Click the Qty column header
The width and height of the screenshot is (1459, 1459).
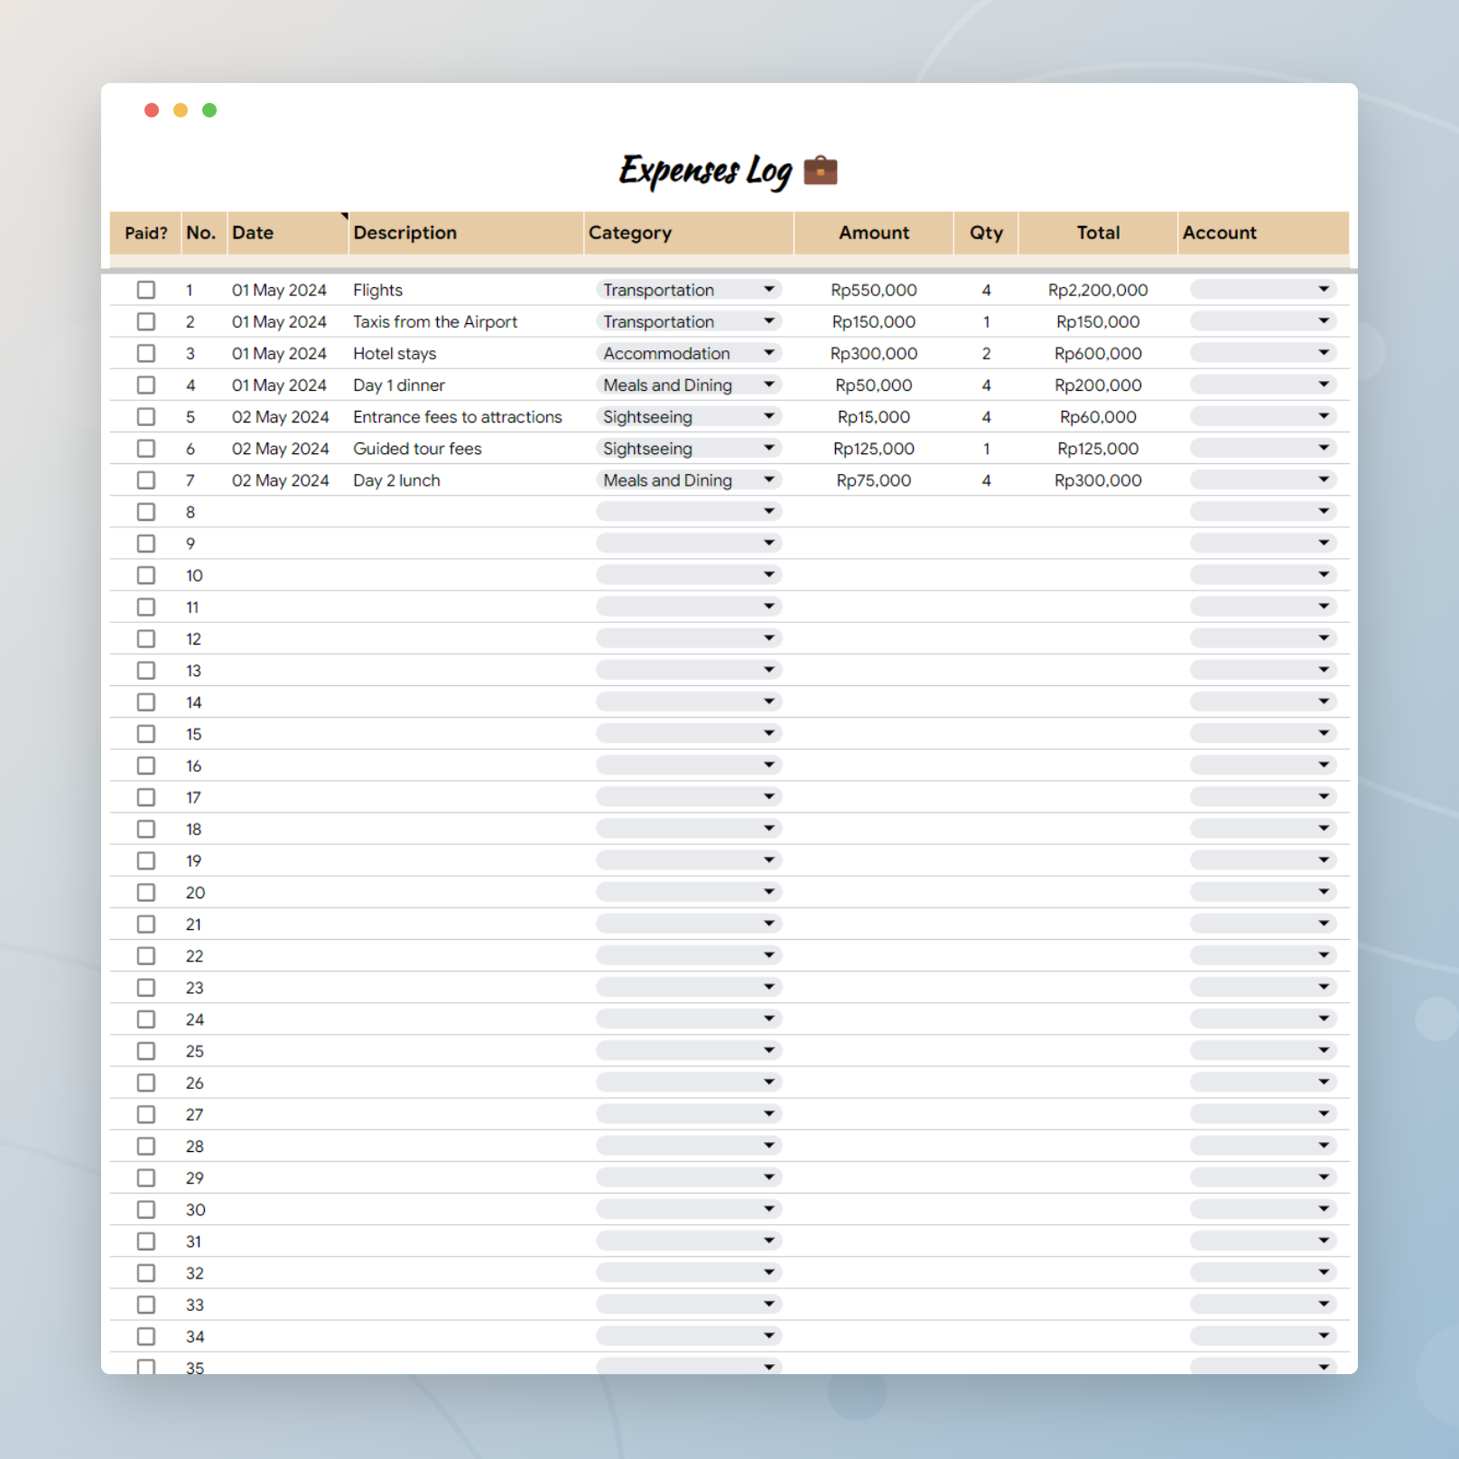point(986,233)
